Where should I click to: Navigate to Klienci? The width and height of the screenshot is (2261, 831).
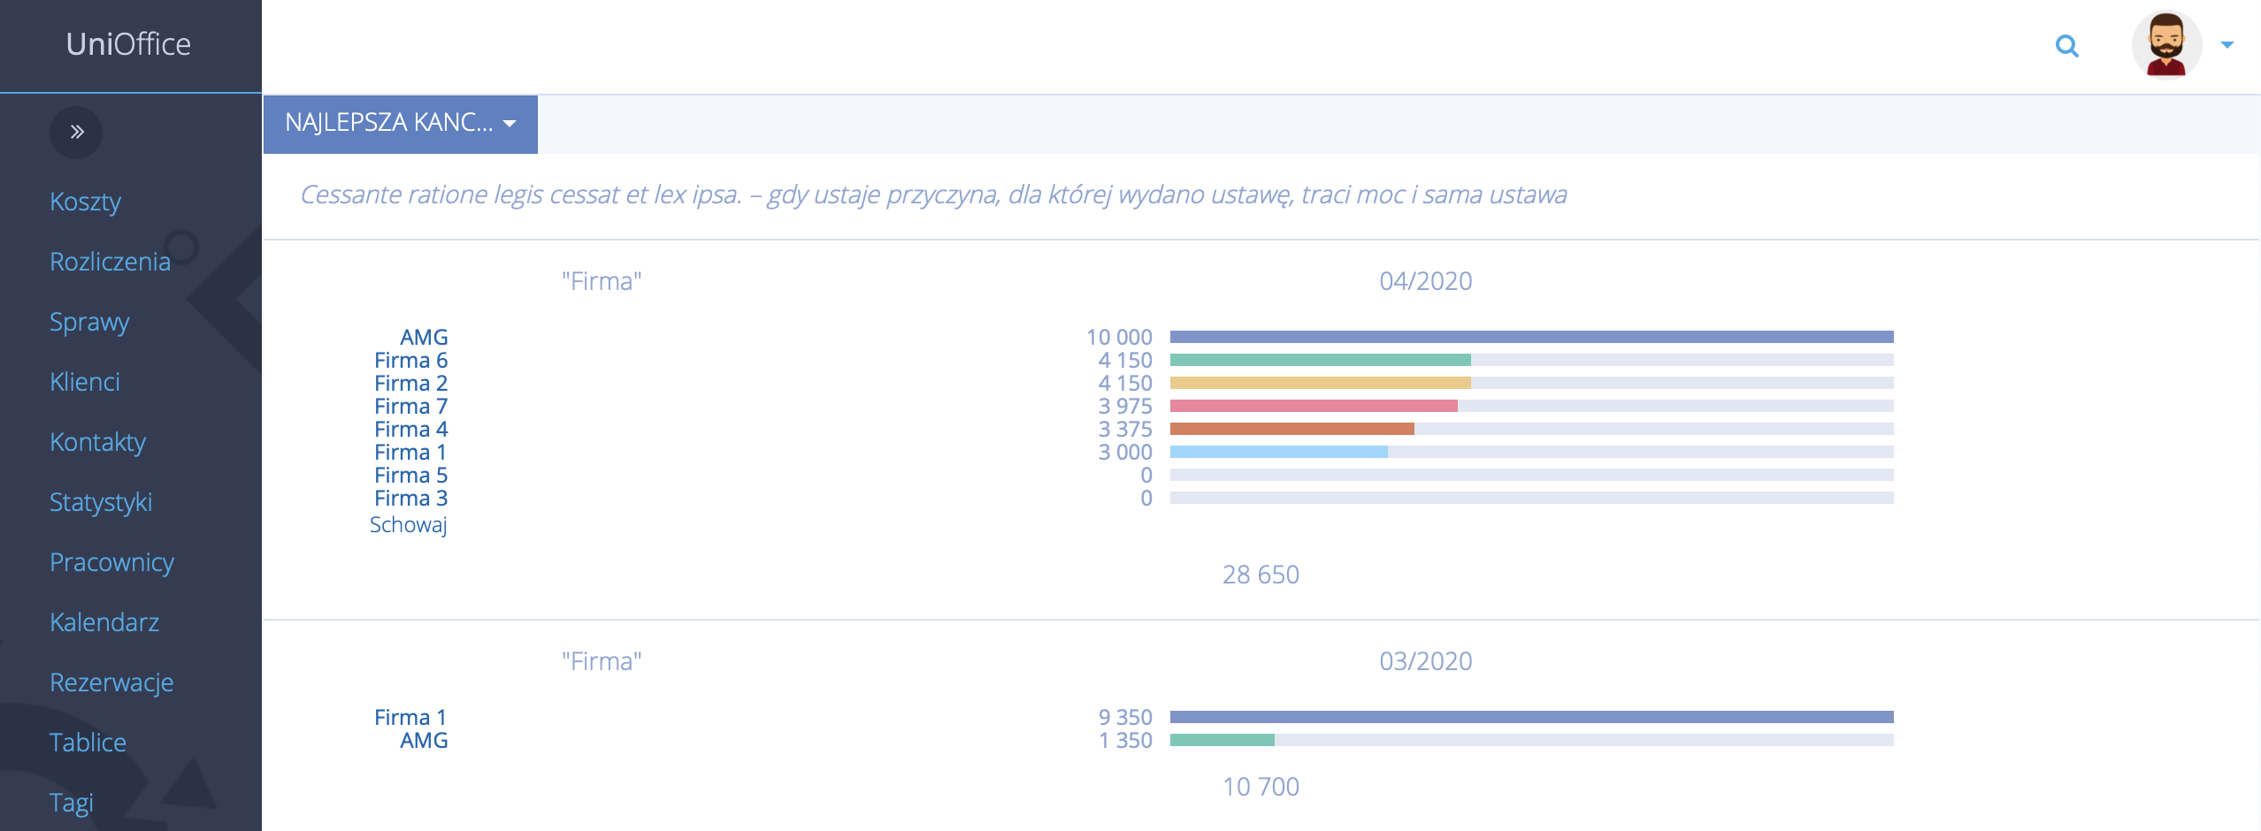(x=84, y=382)
